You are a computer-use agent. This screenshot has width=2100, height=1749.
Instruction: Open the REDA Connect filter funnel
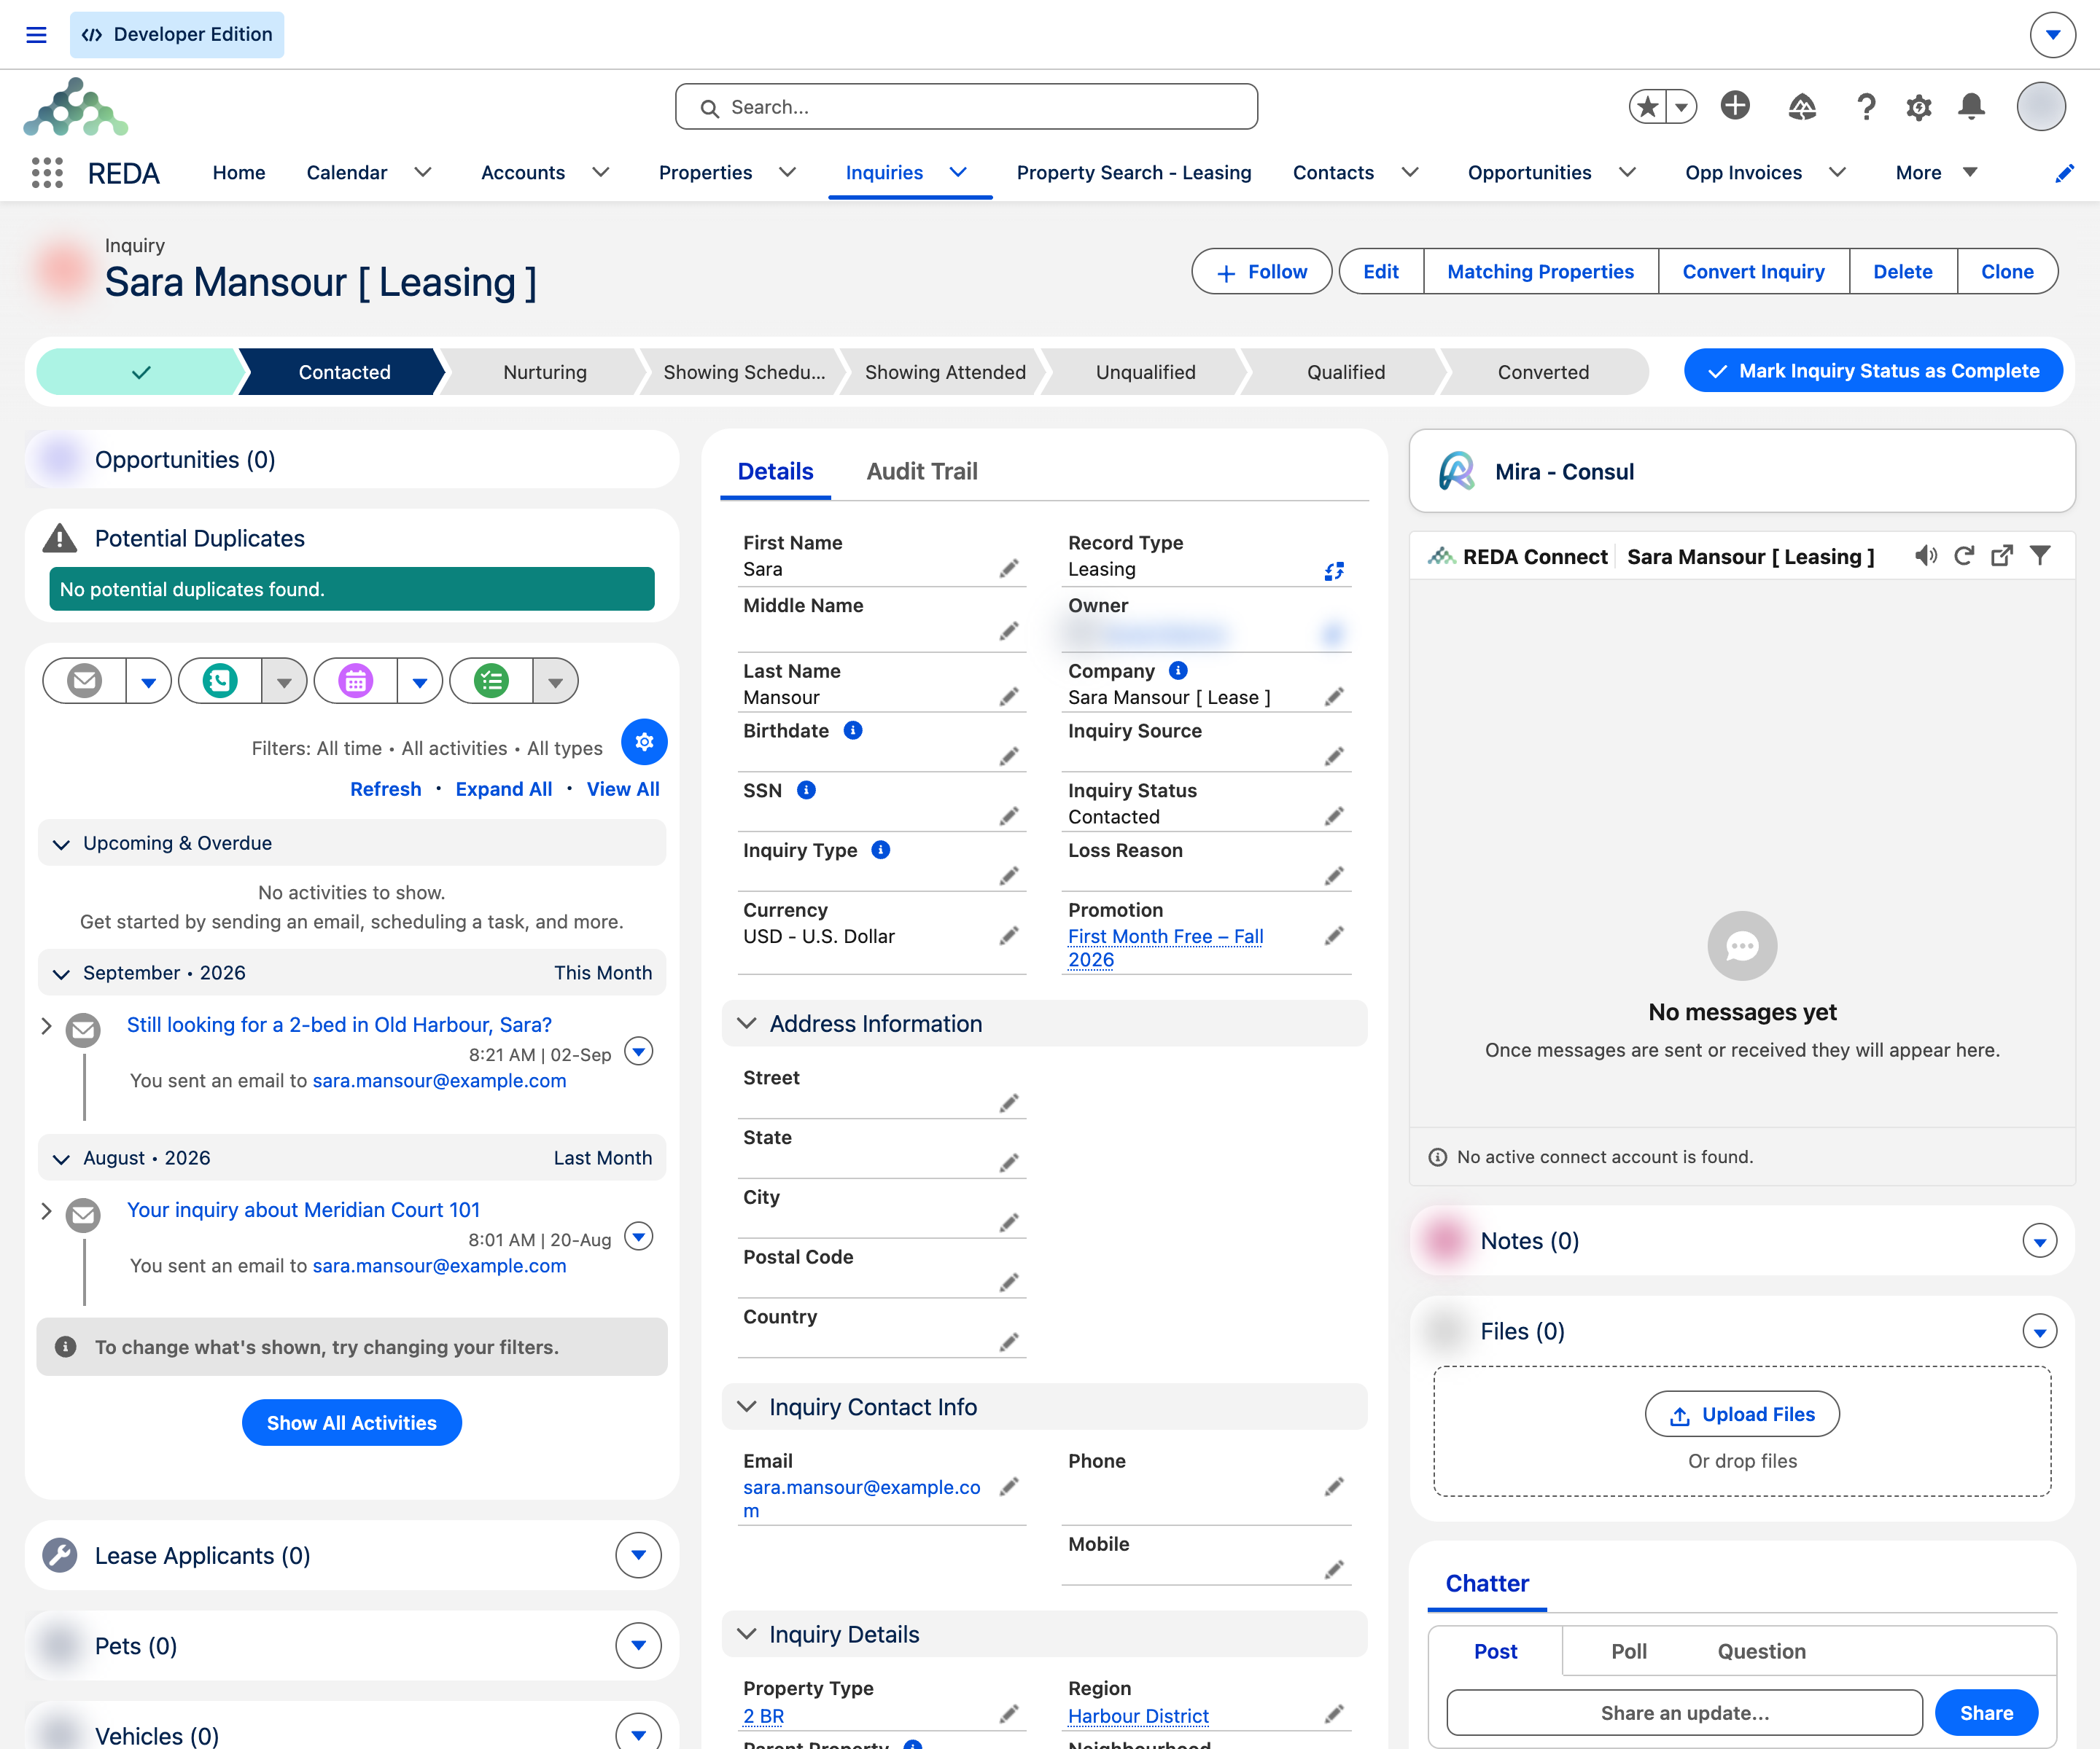tap(2040, 556)
